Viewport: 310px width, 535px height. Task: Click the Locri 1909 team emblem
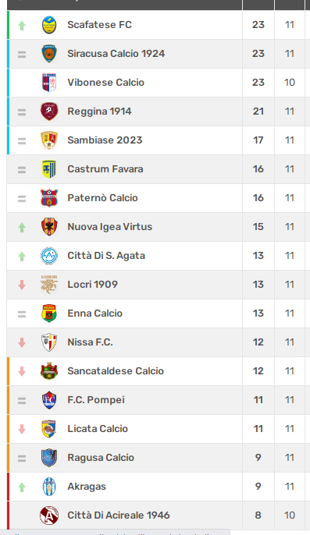(49, 284)
